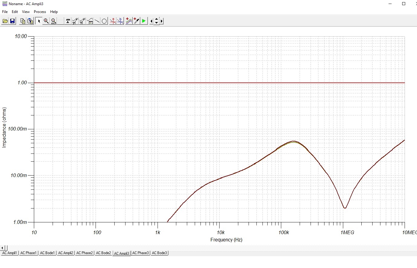Click the auto label curve icon
The height and width of the screenshot is (268, 417).
pyautogui.click(x=75, y=21)
